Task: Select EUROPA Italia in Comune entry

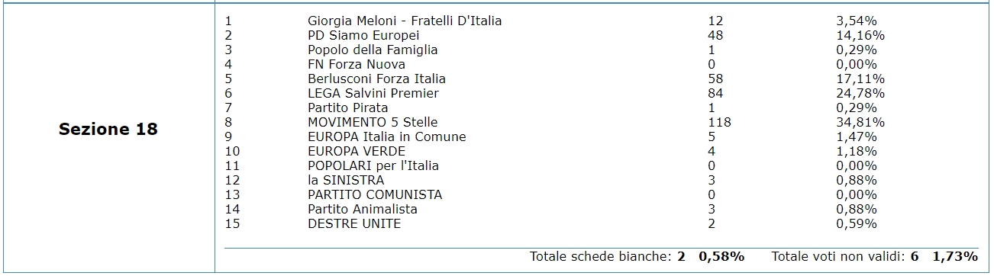Action: (x=386, y=136)
